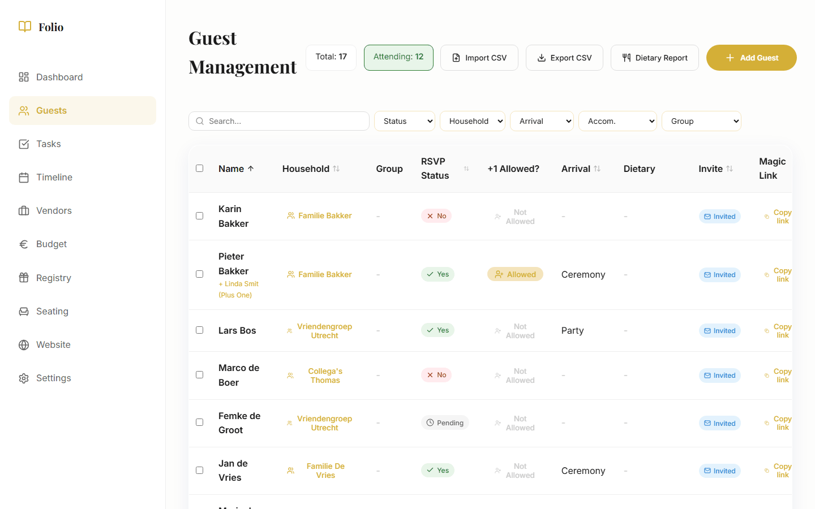Click the Registry gift icon
Viewport: 815px width, 509px height.
click(24, 278)
